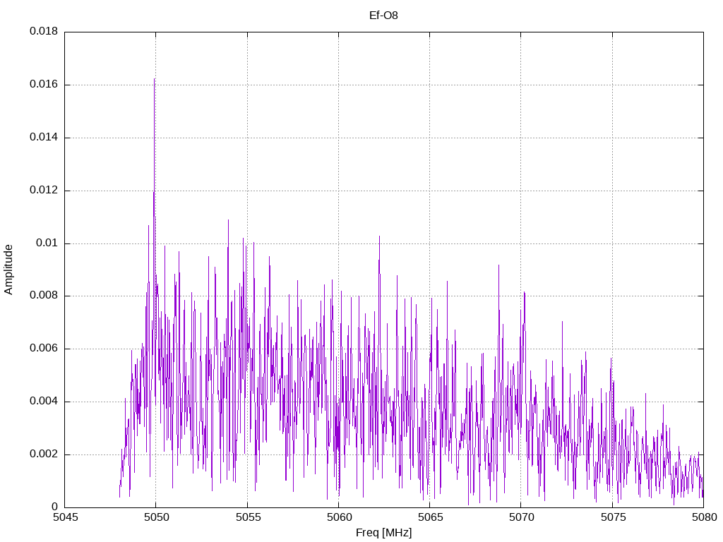Click the 0.016 y-axis tick label

(44, 85)
